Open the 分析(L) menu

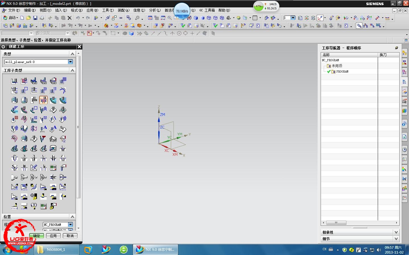coord(155,10)
